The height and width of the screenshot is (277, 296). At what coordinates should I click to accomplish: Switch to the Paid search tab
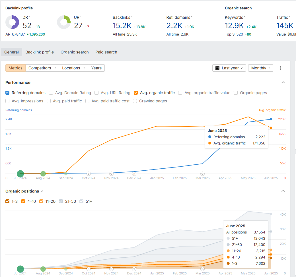tap(106, 52)
